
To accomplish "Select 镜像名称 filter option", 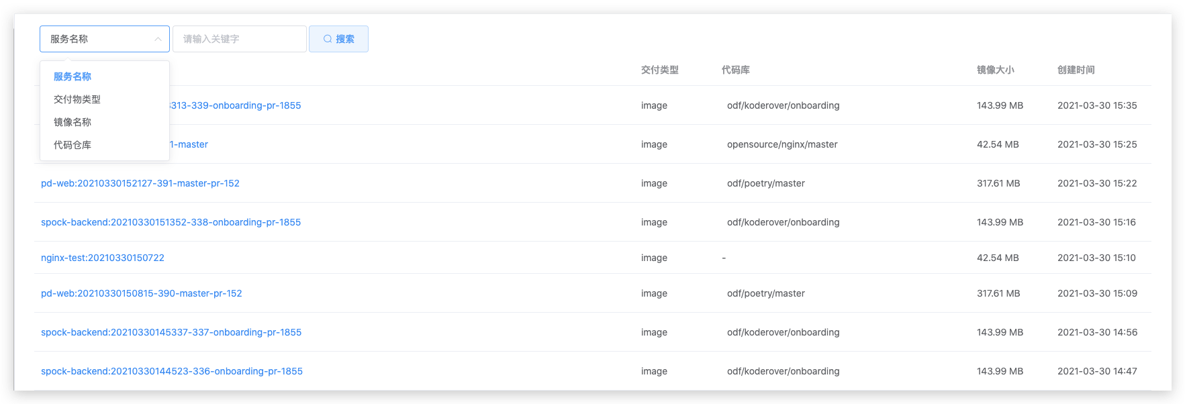I will point(73,122).
